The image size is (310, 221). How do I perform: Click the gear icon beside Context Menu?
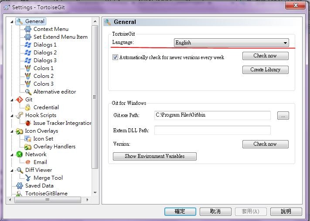click(28, 29)
